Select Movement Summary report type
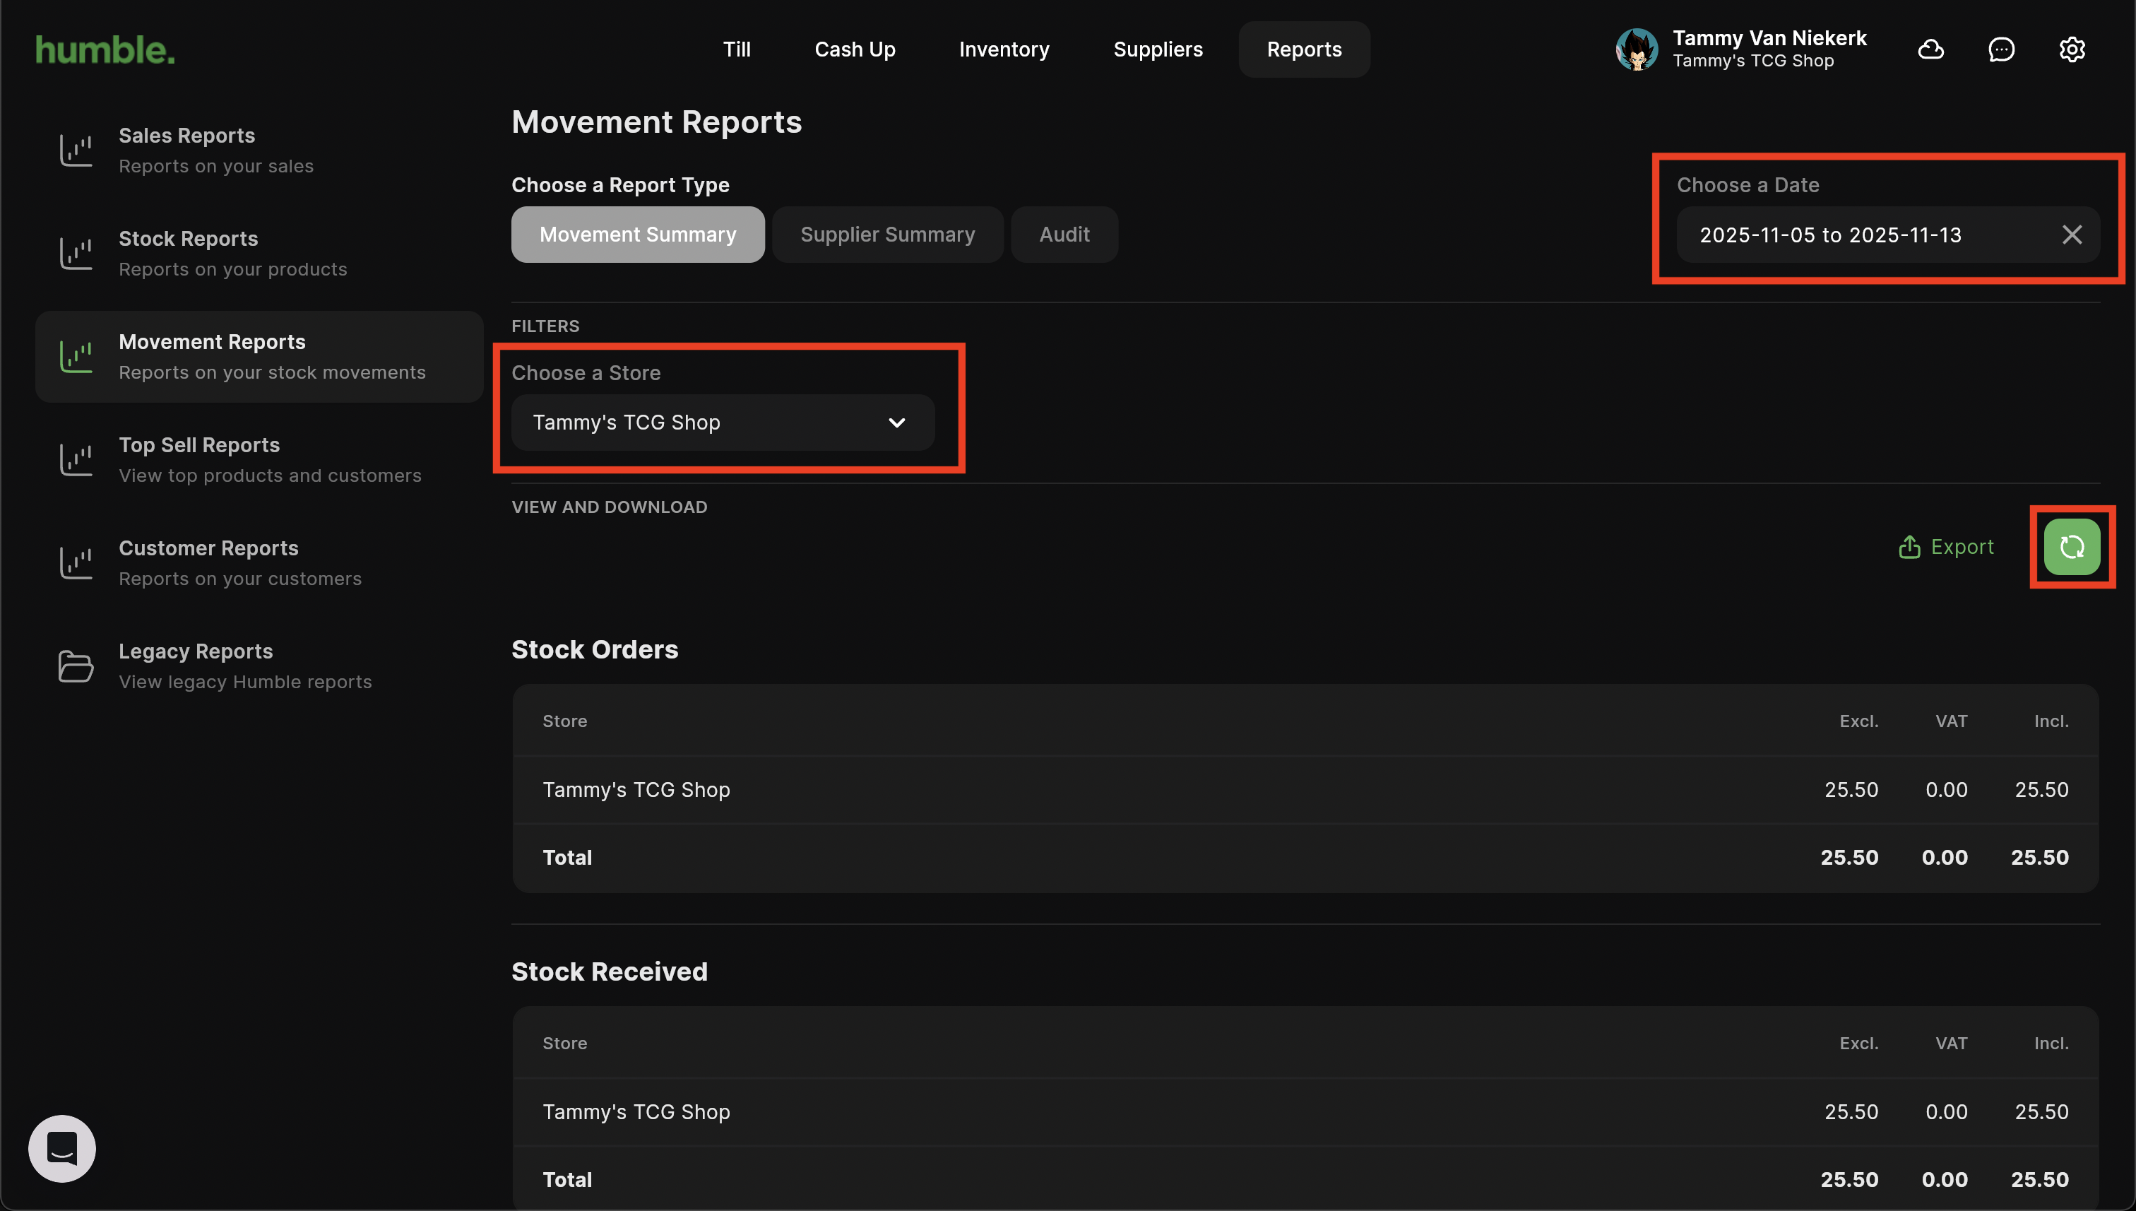 pos(637,235)
